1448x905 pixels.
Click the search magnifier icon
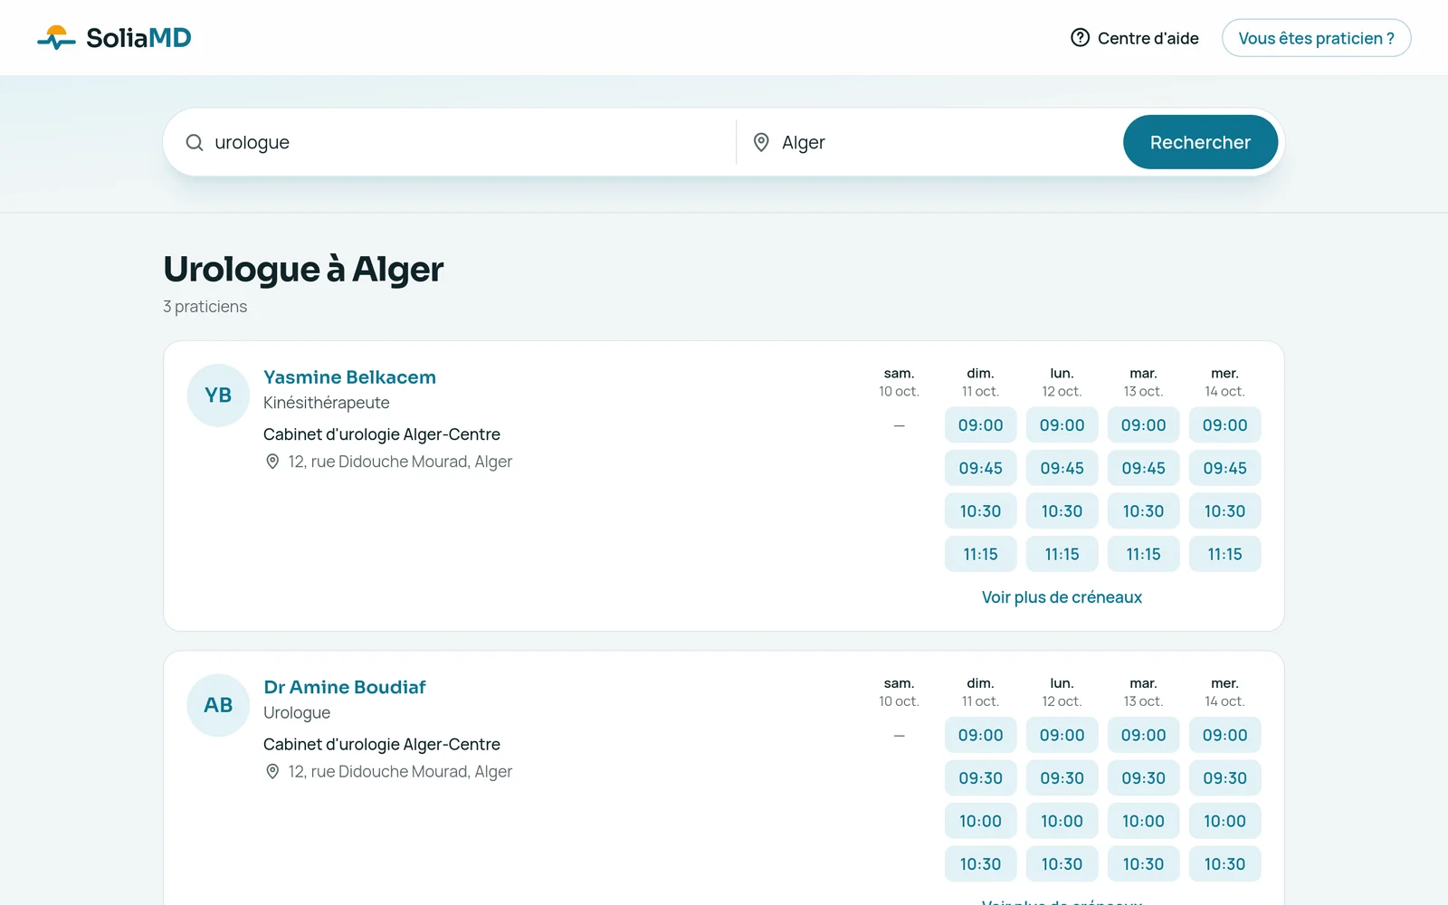click(x=195, y=142)
